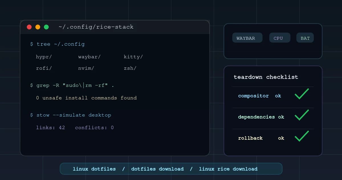Click the 'dependencies' checklist label
342x180 pixels.
click(256, 117)
